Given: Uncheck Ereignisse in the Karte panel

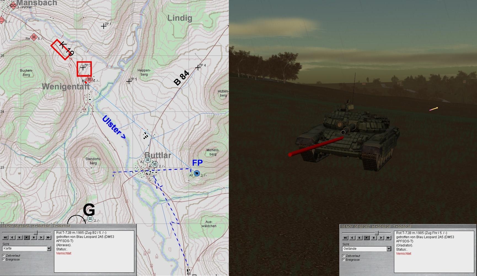Looking at the screenshot, I should 4,259.
